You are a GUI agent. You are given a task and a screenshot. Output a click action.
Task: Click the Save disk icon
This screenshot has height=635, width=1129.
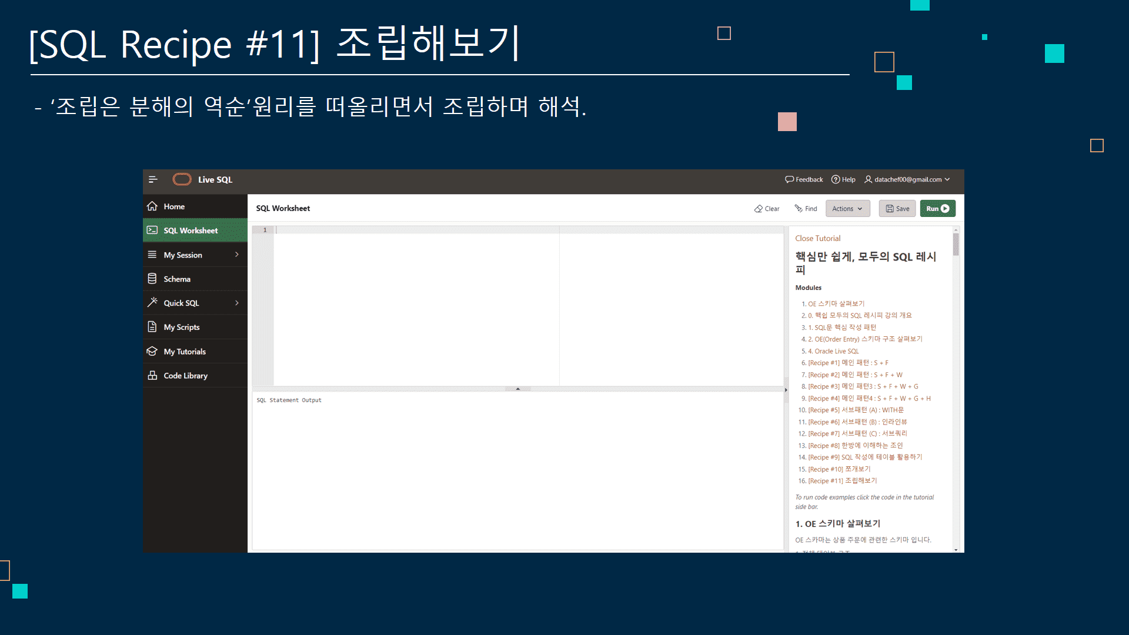(890, 209)
